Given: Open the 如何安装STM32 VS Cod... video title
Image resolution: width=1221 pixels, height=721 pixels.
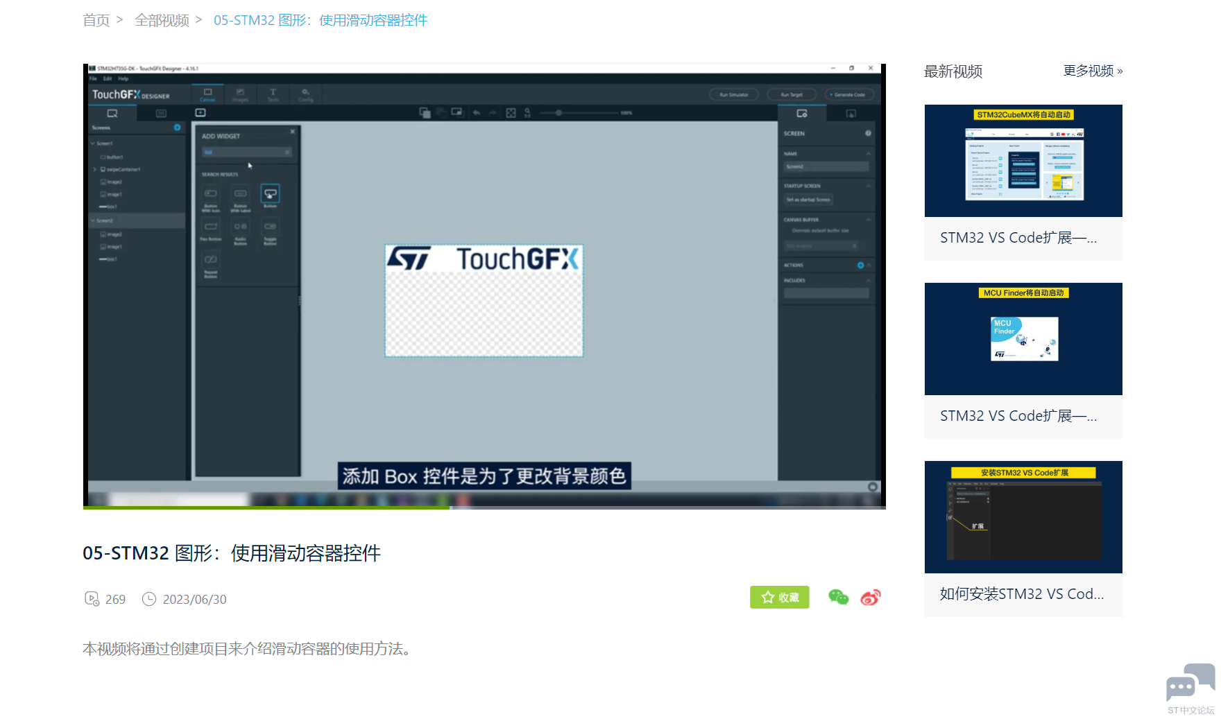Looking at the screenshot, I should [x=1022, y=593].
